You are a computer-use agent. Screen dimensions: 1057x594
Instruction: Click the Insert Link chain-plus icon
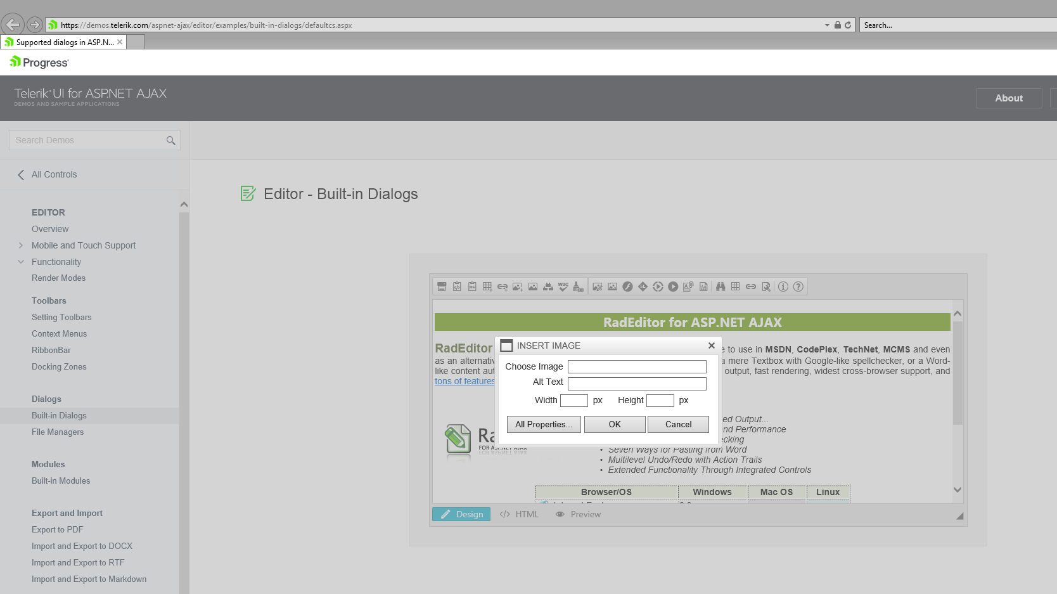[503, 287]
